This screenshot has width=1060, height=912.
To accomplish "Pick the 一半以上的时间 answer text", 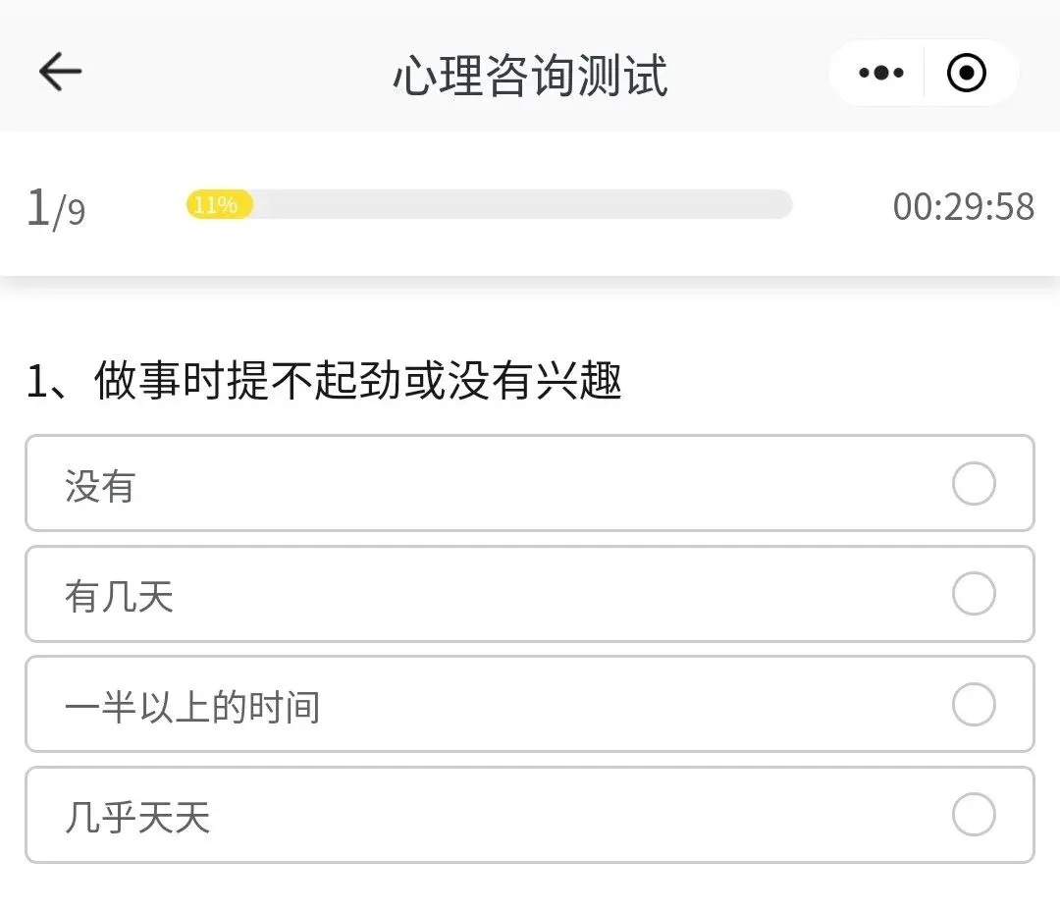I will [x=192, y=707].
